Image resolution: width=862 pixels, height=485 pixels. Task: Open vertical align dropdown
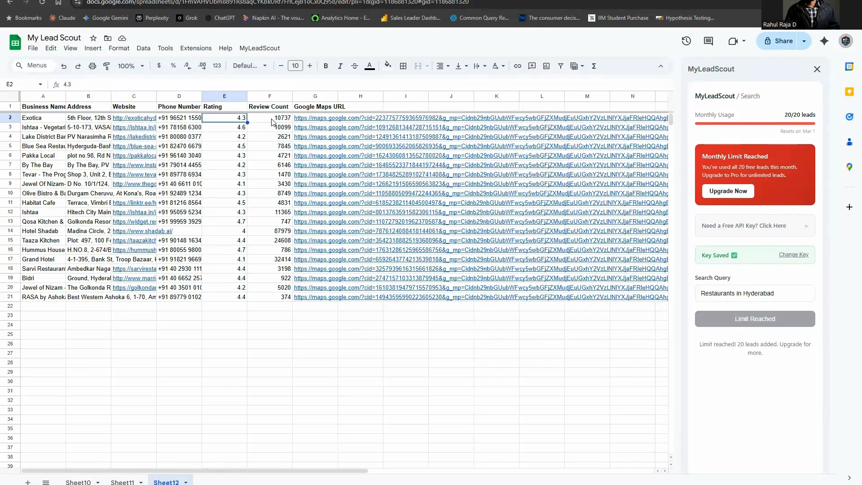tap(462, 66)
